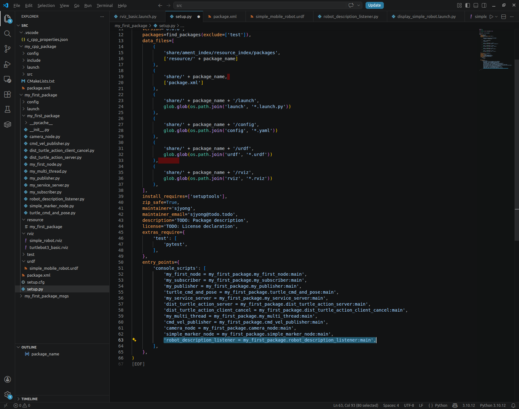Click my_first_package breadcrumb segment

(131, 26)
